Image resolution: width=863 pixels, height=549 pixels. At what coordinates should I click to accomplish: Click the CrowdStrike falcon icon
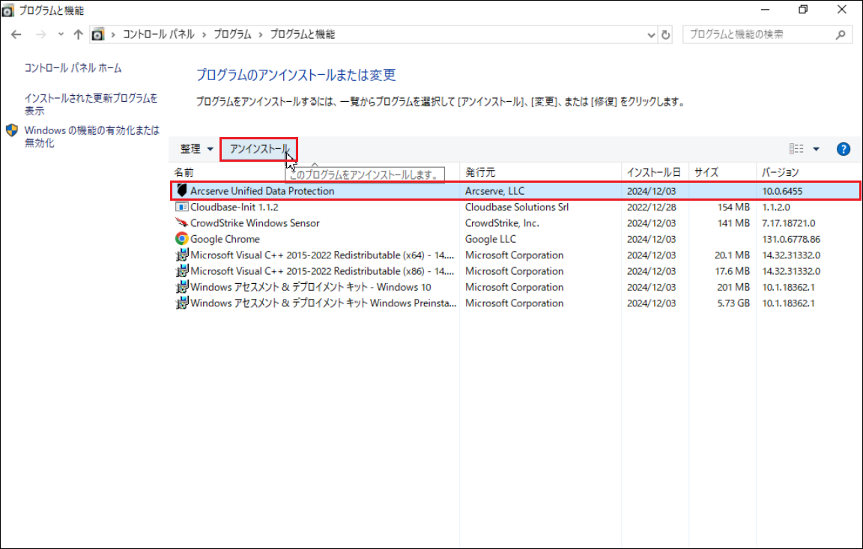click(181, 222)
